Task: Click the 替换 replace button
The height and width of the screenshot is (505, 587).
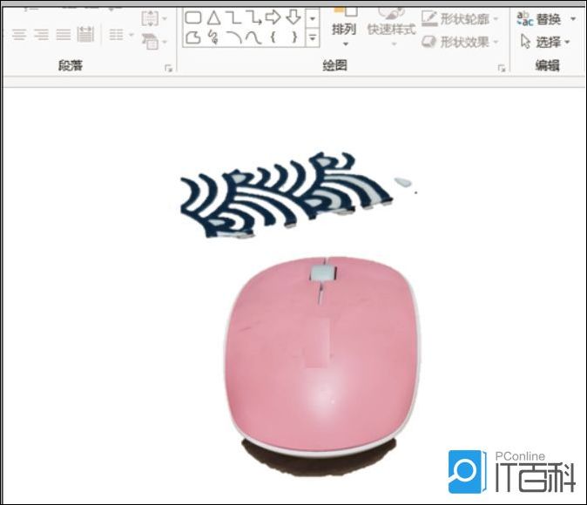Action: coord(539,18)
